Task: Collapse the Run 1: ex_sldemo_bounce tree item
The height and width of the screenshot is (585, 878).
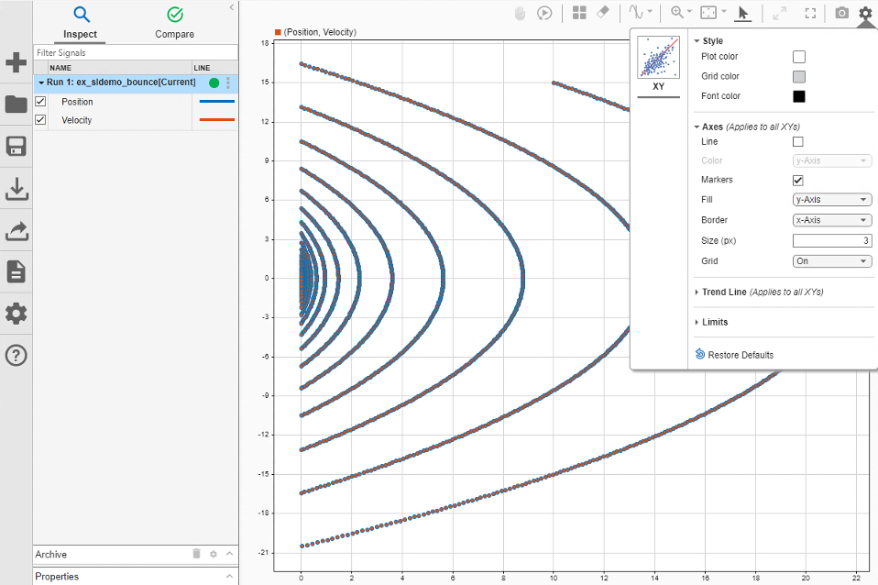Action: coord(40,82)
